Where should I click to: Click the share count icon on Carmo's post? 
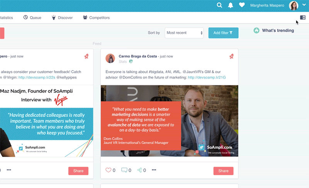pyautogui.click(x=140, y=170)
